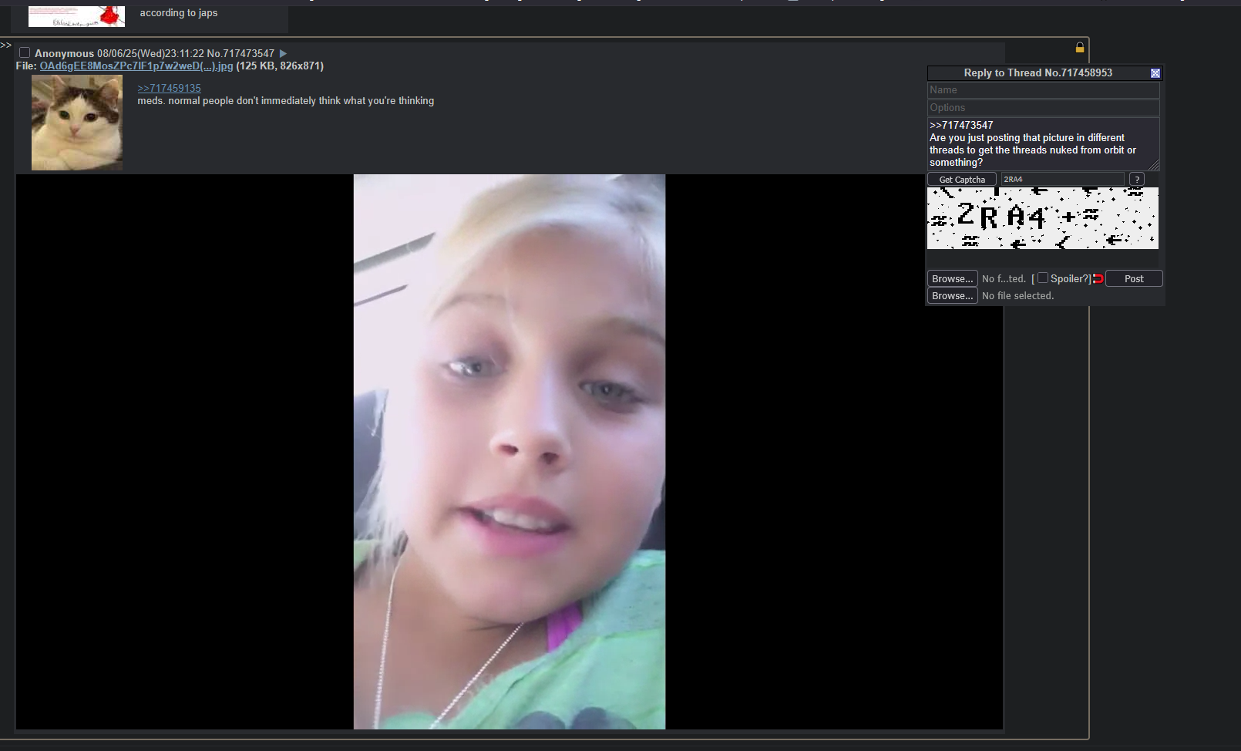The height and width of the screenshot is (751, 1241).
Task: Click the red thumbnail in the previous post
Action: point(76,15)
